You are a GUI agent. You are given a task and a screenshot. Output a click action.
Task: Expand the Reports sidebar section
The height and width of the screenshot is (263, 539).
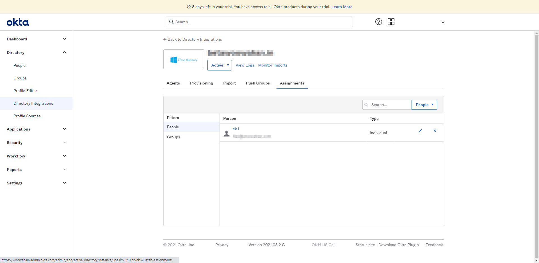pos(36,170)
